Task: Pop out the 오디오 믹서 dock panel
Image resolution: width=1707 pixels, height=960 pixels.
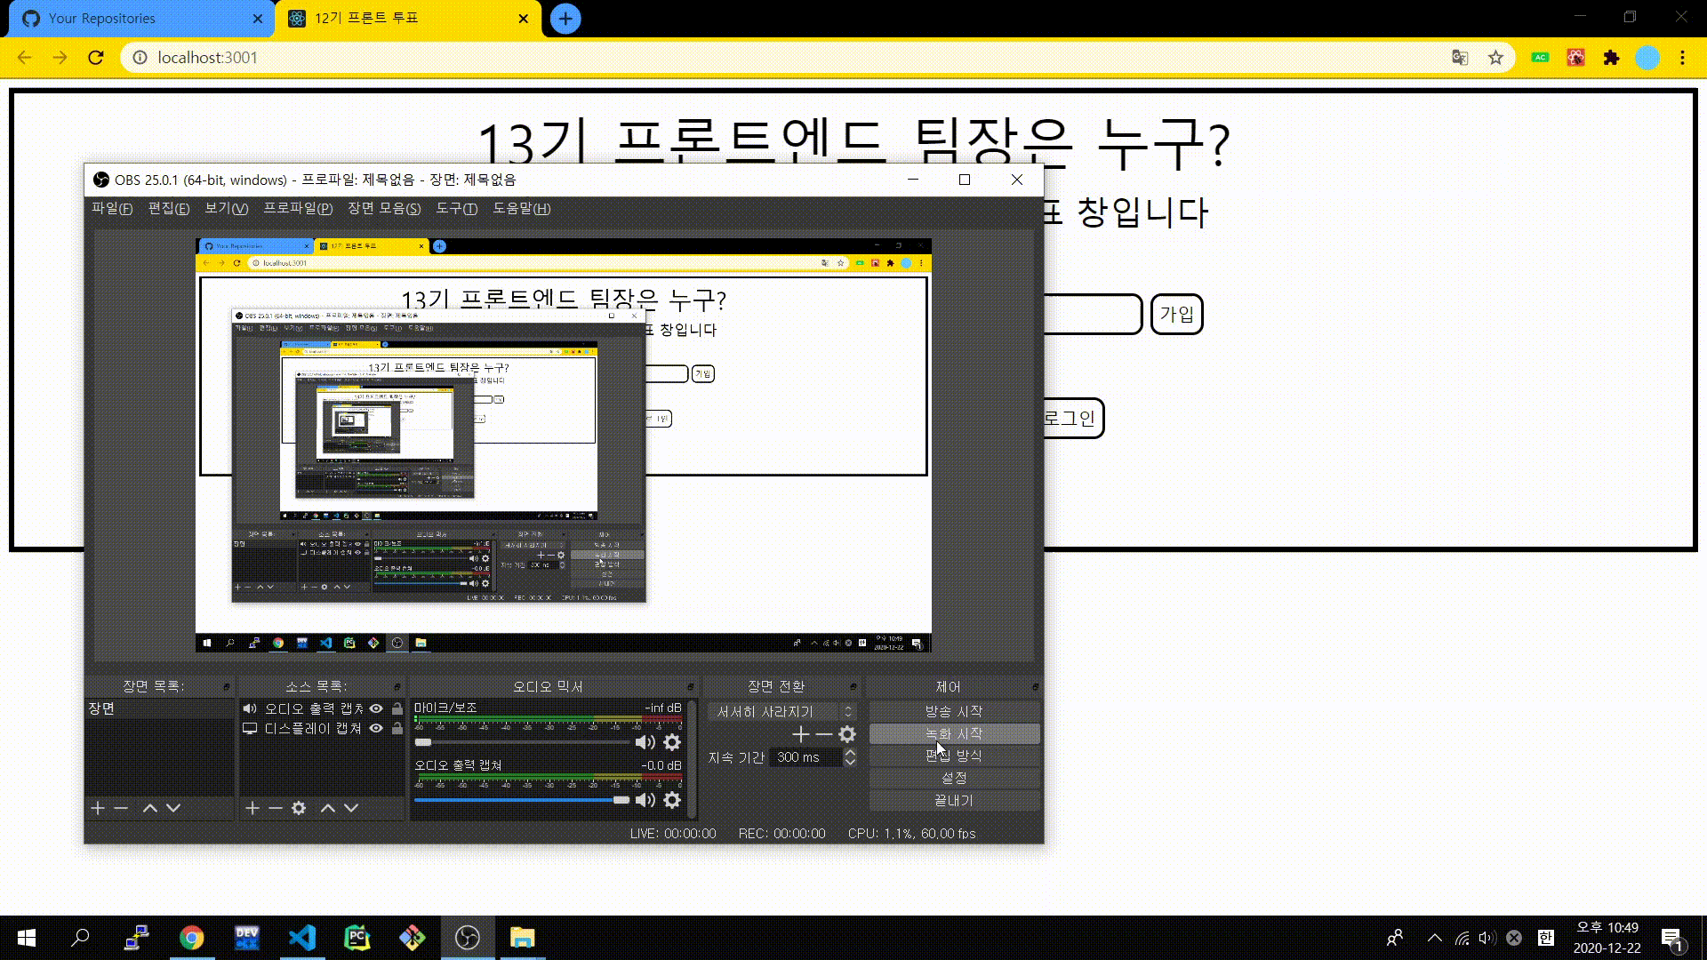Action: [690, 687]
